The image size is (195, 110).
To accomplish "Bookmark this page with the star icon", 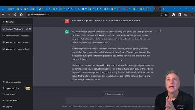I will coord(166,15).
